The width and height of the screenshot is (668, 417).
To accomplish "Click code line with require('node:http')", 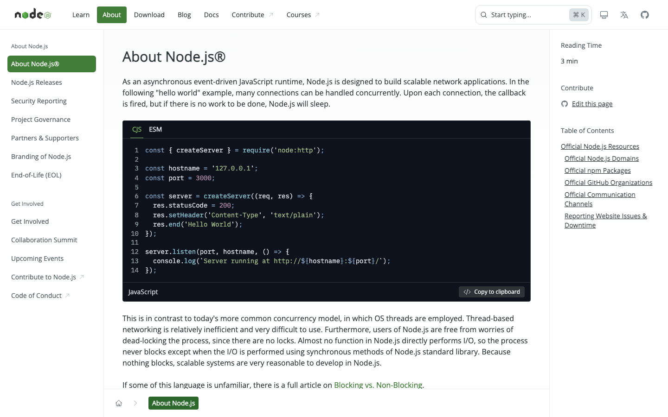I will click(x=235, y=150).
